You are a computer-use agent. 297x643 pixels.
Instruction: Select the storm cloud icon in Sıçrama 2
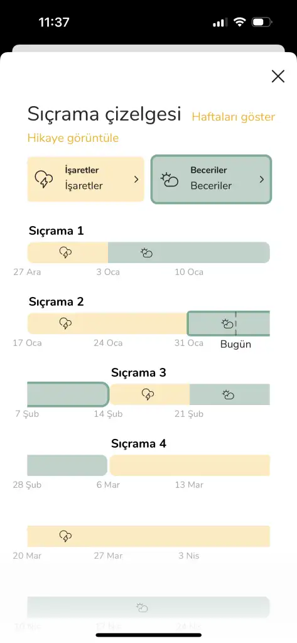(x=65, y=323)
